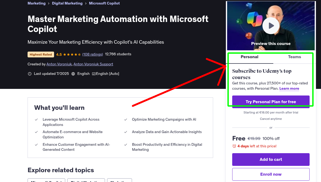The width and height of the screenshot is (321, 182).
Task: Click the alarm clock icon beside 4 days
Action: (234, 146)
